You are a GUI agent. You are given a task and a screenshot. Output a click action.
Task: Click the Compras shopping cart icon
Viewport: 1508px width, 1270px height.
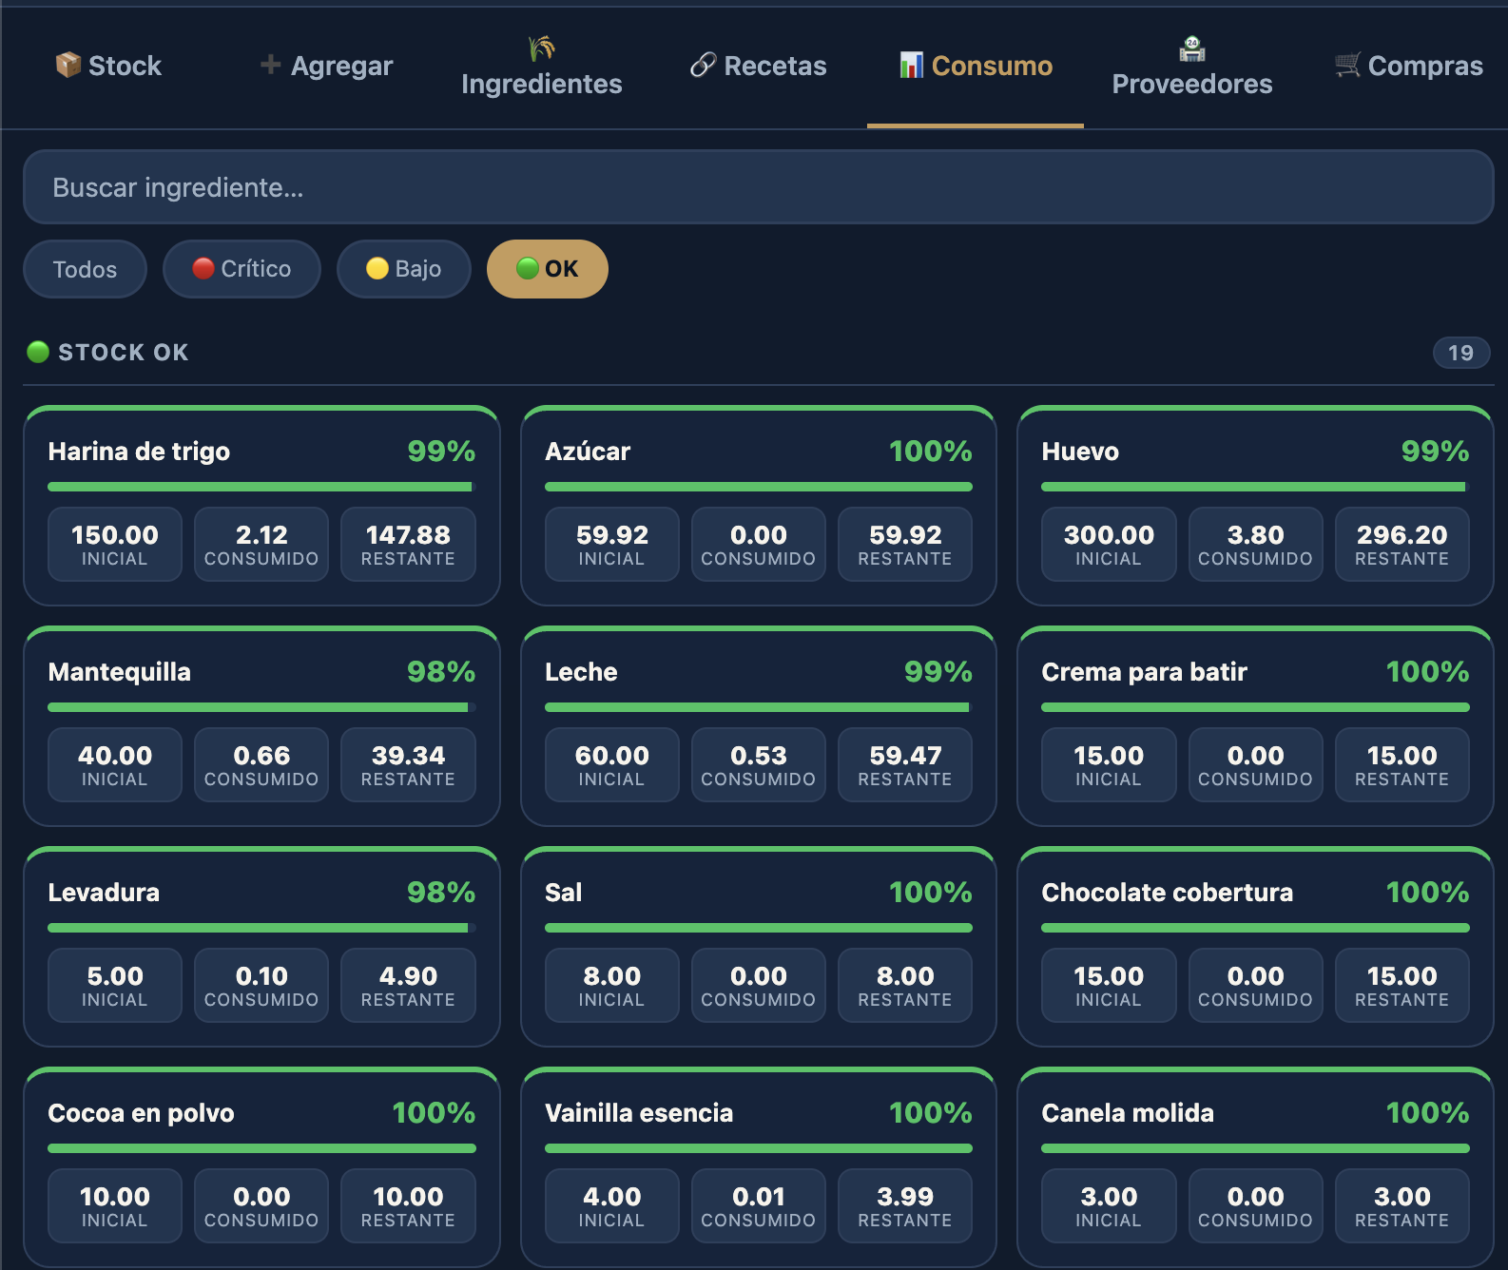coord(1347,65)
